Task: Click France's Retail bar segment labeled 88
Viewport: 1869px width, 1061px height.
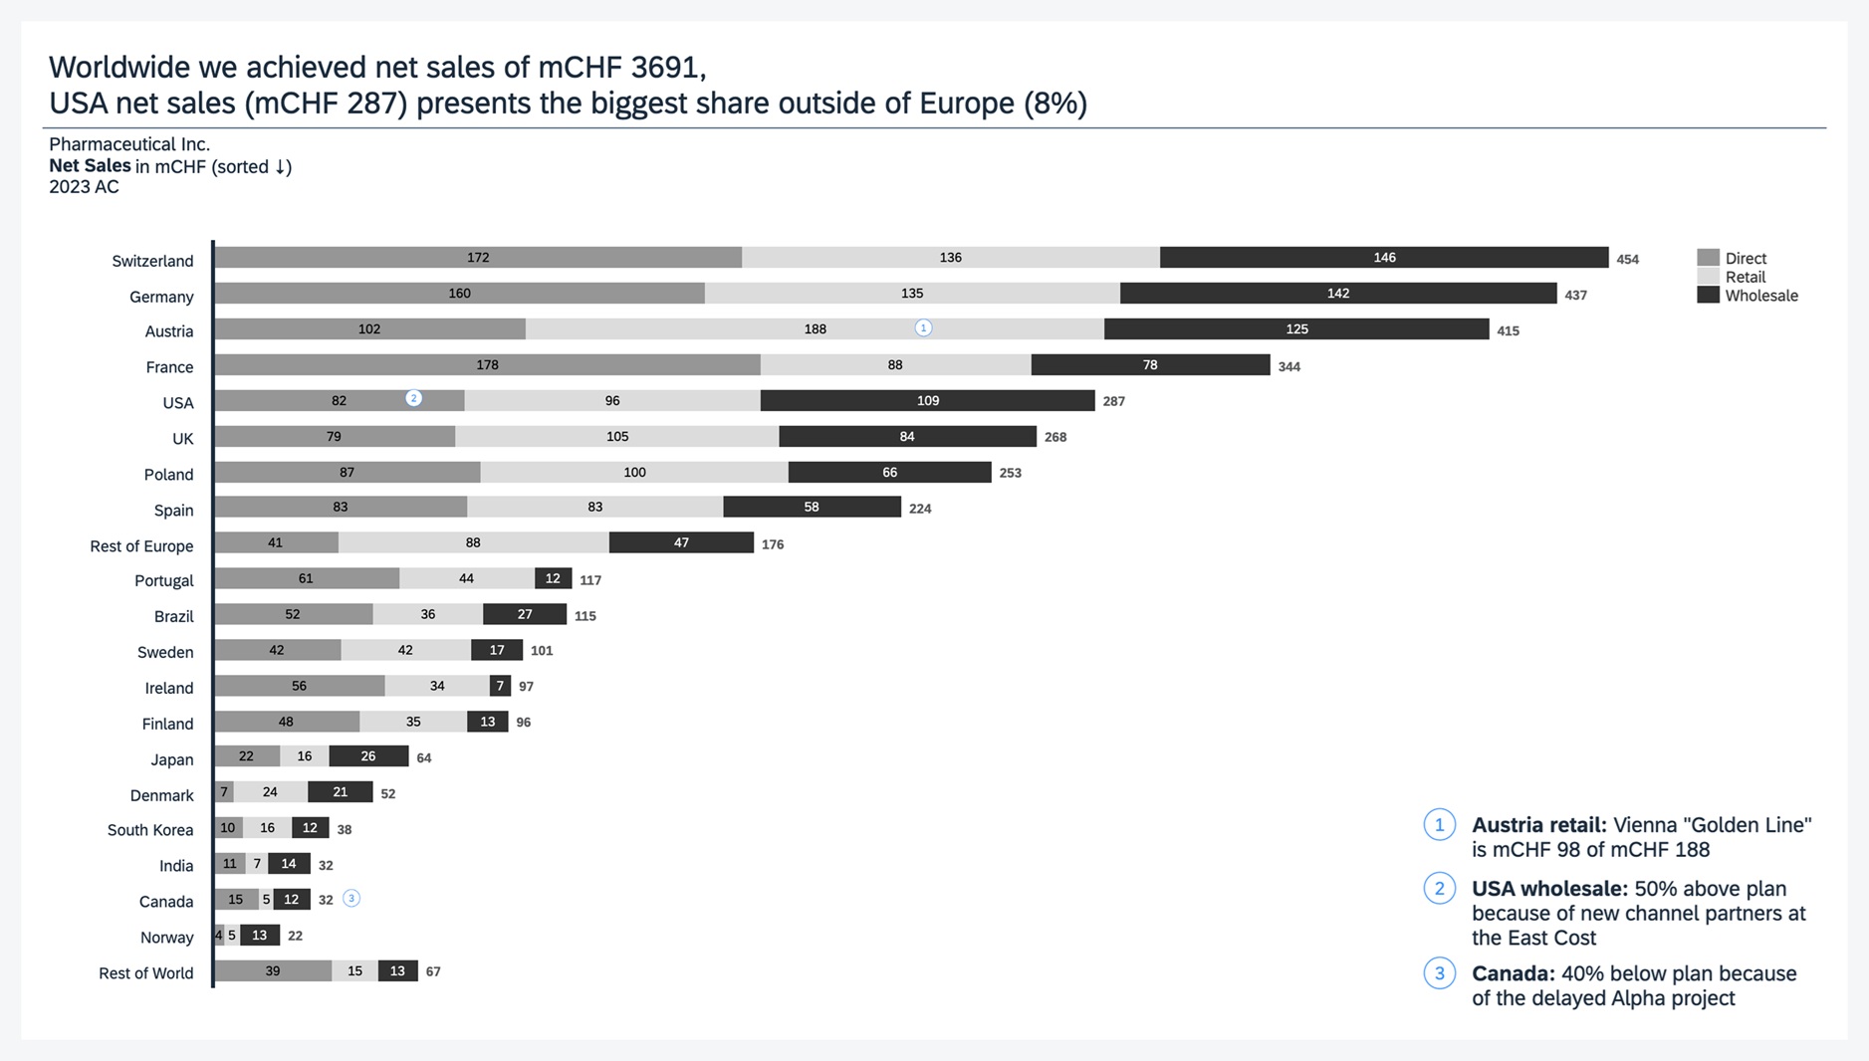Action: click(x=895, y=365)
